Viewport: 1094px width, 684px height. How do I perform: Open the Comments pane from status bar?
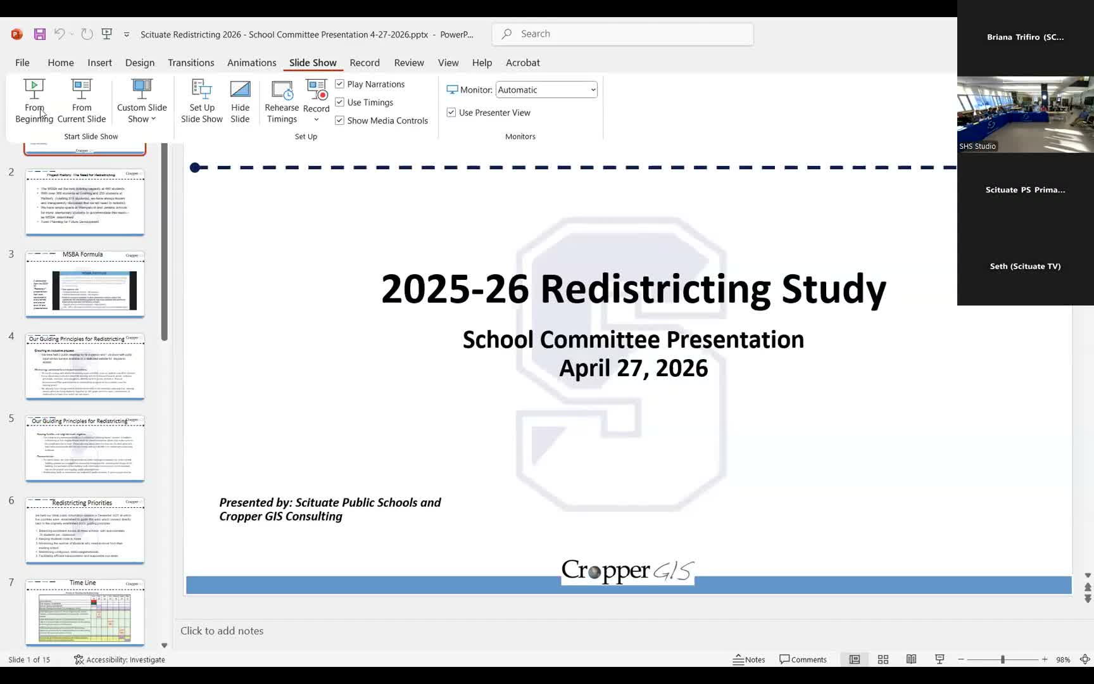[803, 659]
